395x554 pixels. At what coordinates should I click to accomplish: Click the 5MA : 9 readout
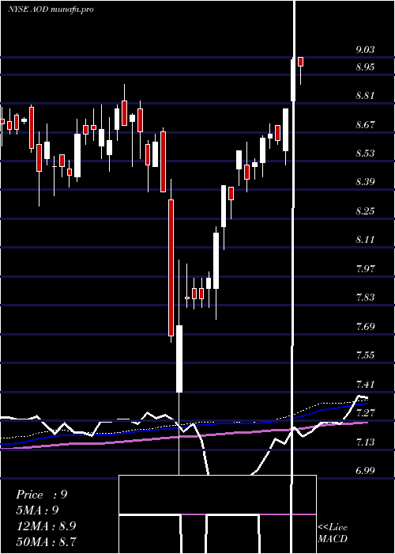pos(37,510)
